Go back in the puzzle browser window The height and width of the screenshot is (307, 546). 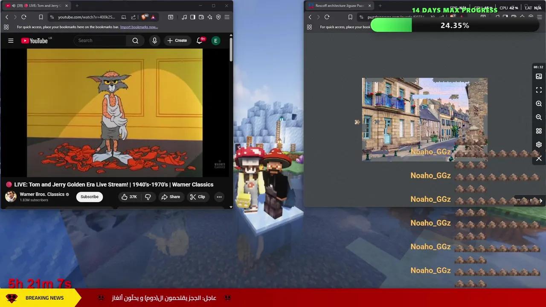[310, 17]
